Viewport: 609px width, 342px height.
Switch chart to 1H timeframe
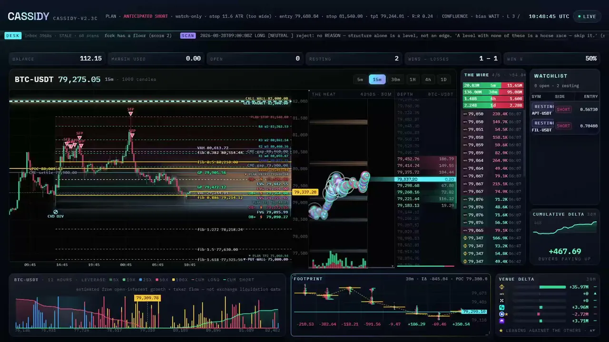tap(413, 79)
